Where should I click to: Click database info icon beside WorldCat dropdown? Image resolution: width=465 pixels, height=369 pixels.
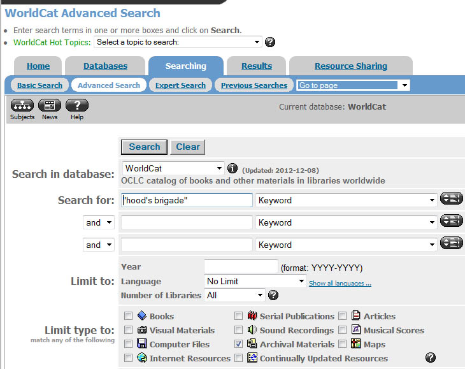pyautogui.click(x=232, y=168)
